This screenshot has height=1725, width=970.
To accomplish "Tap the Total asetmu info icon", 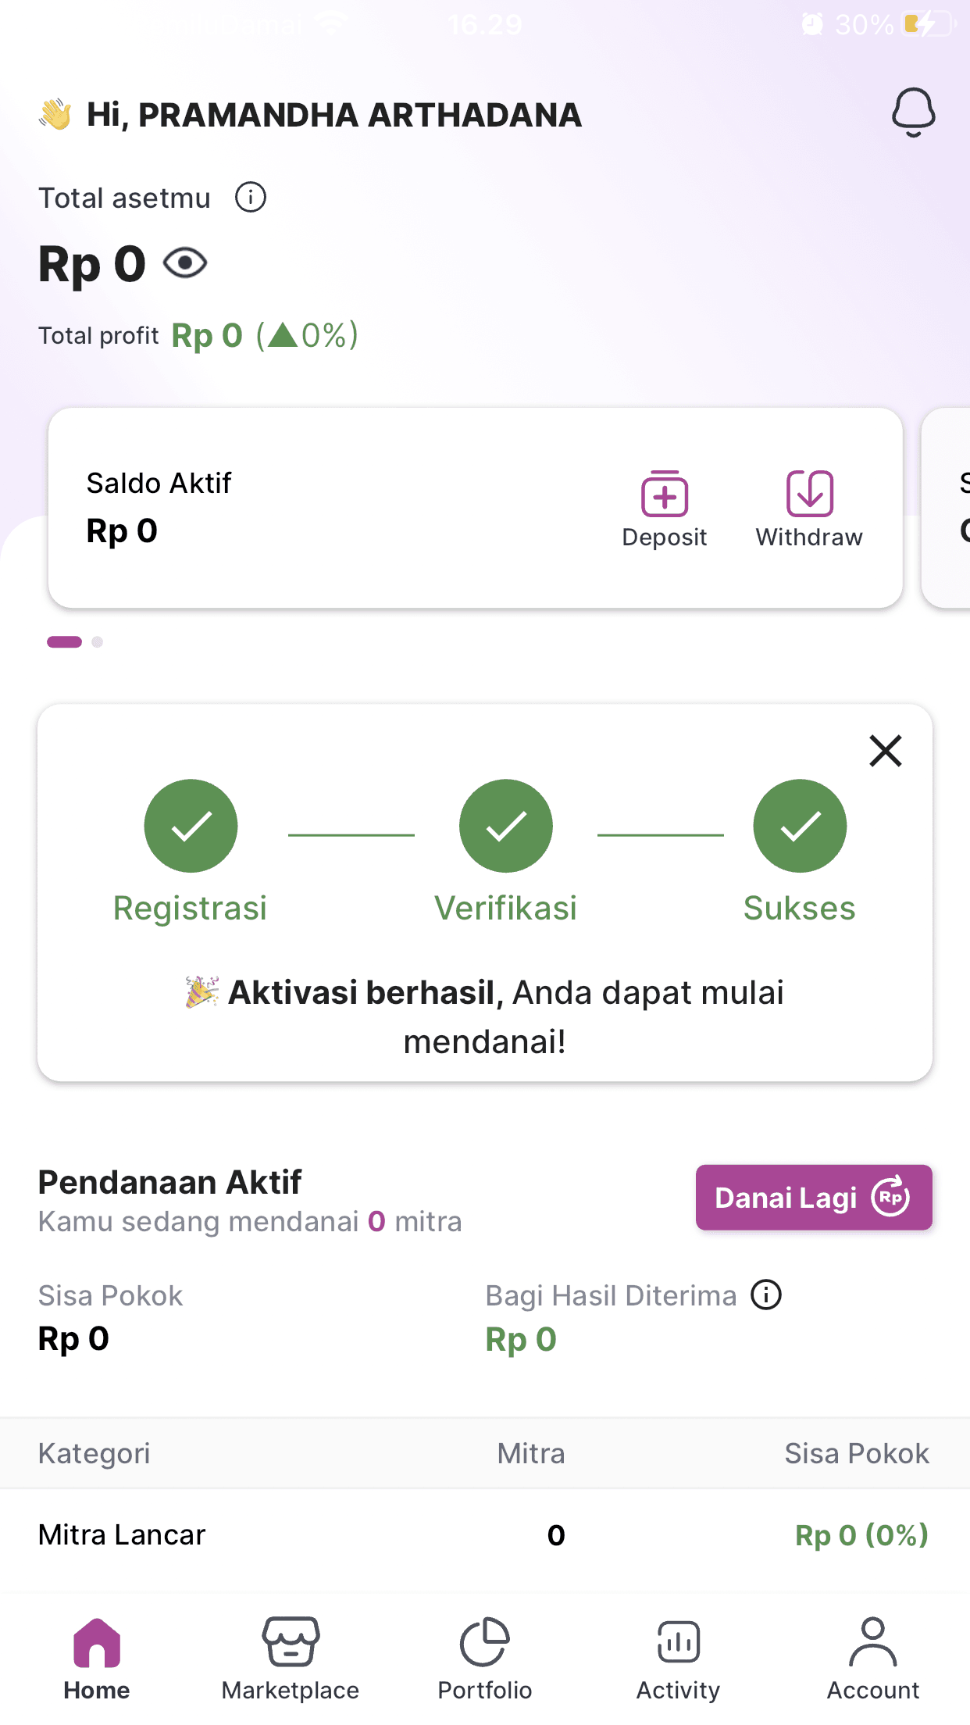I will (x=251, y=198).
